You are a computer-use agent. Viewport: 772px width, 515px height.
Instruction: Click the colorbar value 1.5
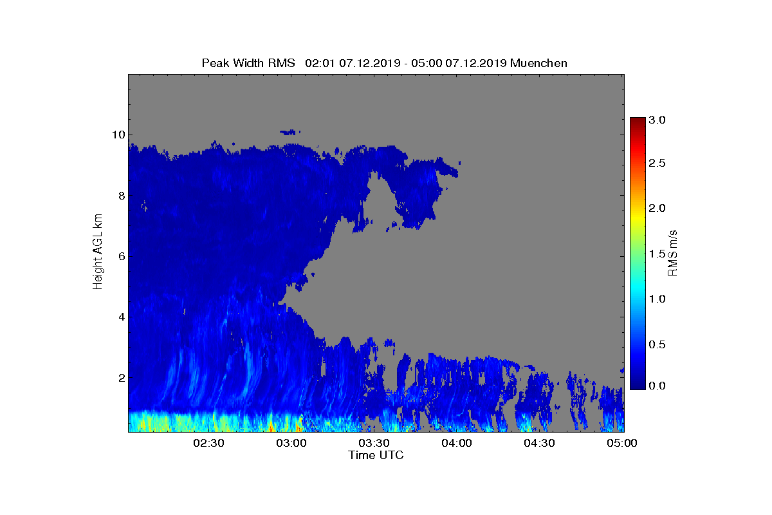(x=656, y=254)
